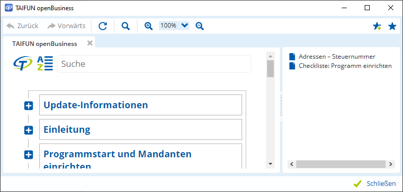Click document icon beside Adressen – Steuernummer

pos(292,57)
